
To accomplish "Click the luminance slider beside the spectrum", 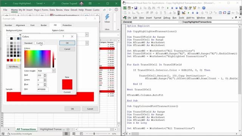I will click(x=53, y=59).
